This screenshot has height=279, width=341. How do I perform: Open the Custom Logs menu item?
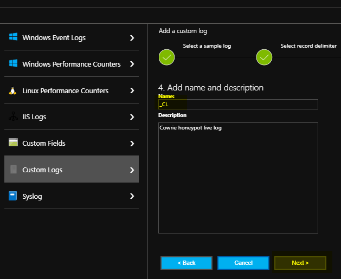click(x=71, y=170)
